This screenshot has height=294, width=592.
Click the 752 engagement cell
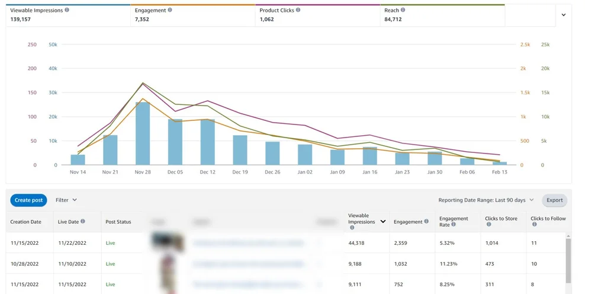tap(398, 284)
